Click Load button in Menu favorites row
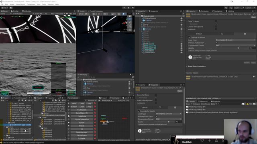 (82, 104)
